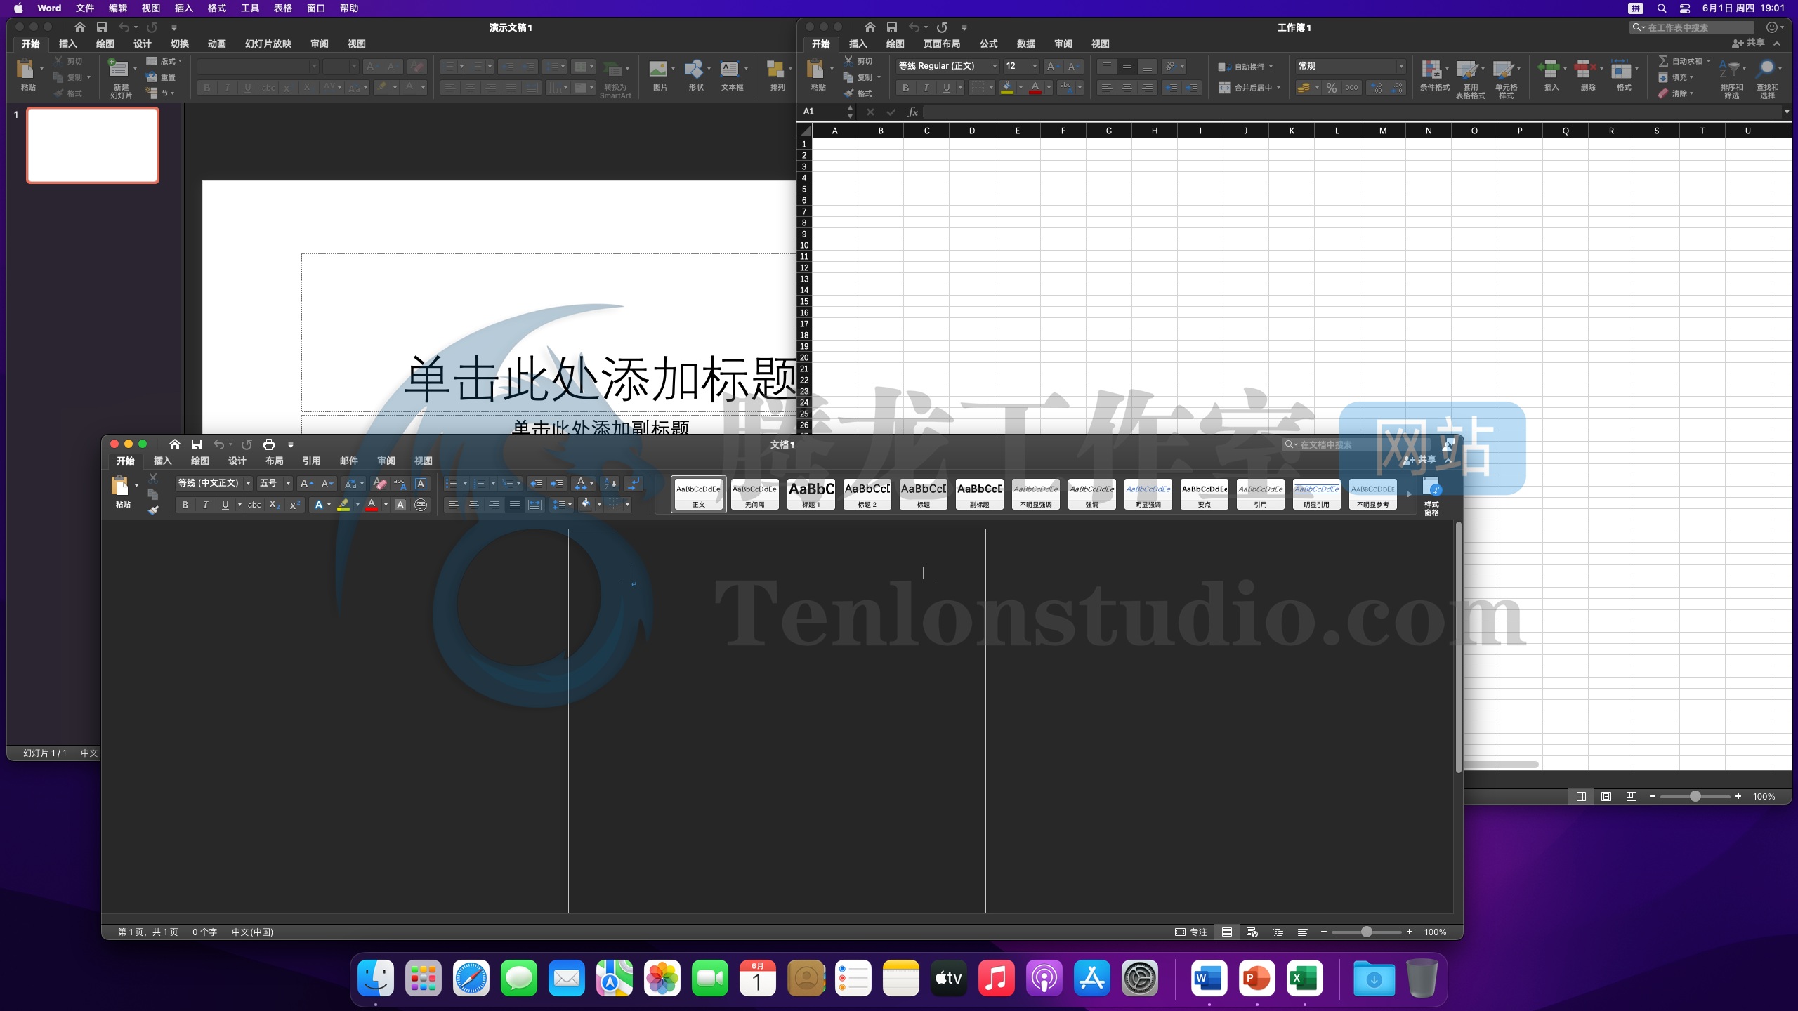
Task: Click the print icon in Word title bar
Action: point(269,444)
